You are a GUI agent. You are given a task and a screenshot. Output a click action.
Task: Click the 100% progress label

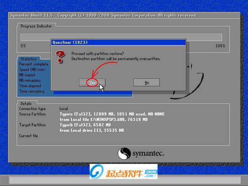click(220, 46)
